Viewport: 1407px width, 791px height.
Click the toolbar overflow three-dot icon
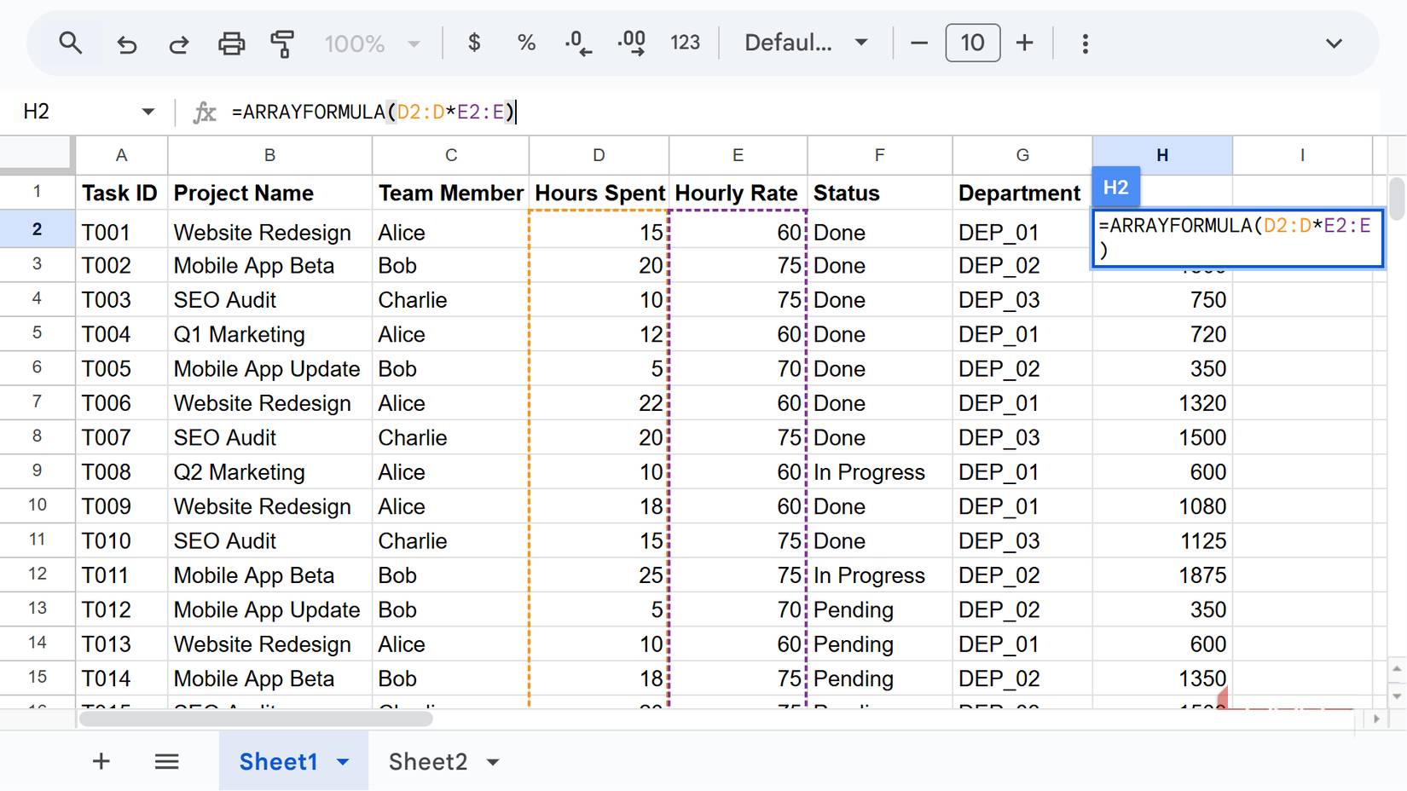tap(1085, 43)
